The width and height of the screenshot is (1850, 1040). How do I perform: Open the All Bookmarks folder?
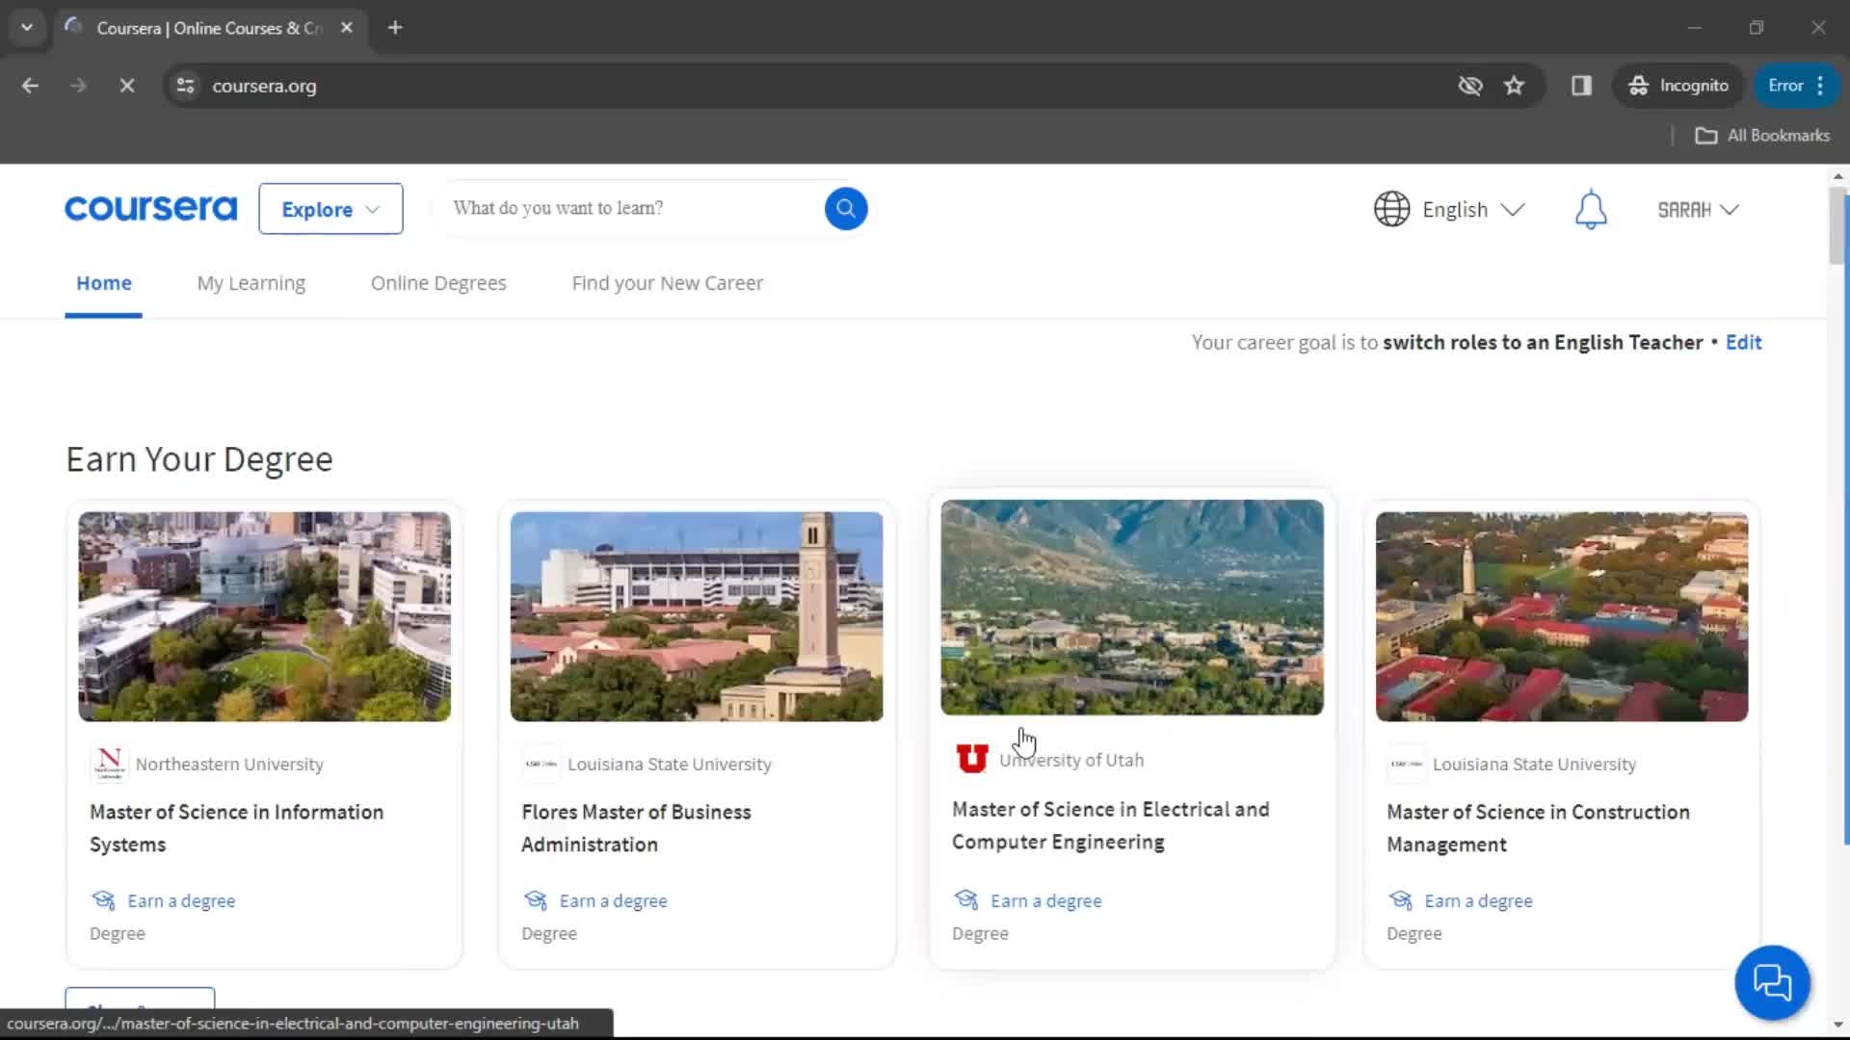pyautogui.click(x=1762, y=136)
